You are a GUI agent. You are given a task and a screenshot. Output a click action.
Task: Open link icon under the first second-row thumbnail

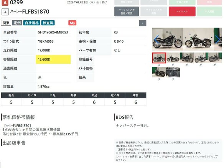(x=159, y=79)
